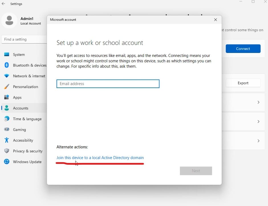Click the Admin1 profile avatar
268x206 pixels.
click(9, 21)
